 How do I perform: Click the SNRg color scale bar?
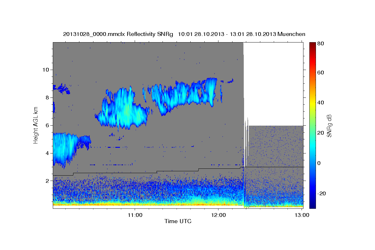312,125
